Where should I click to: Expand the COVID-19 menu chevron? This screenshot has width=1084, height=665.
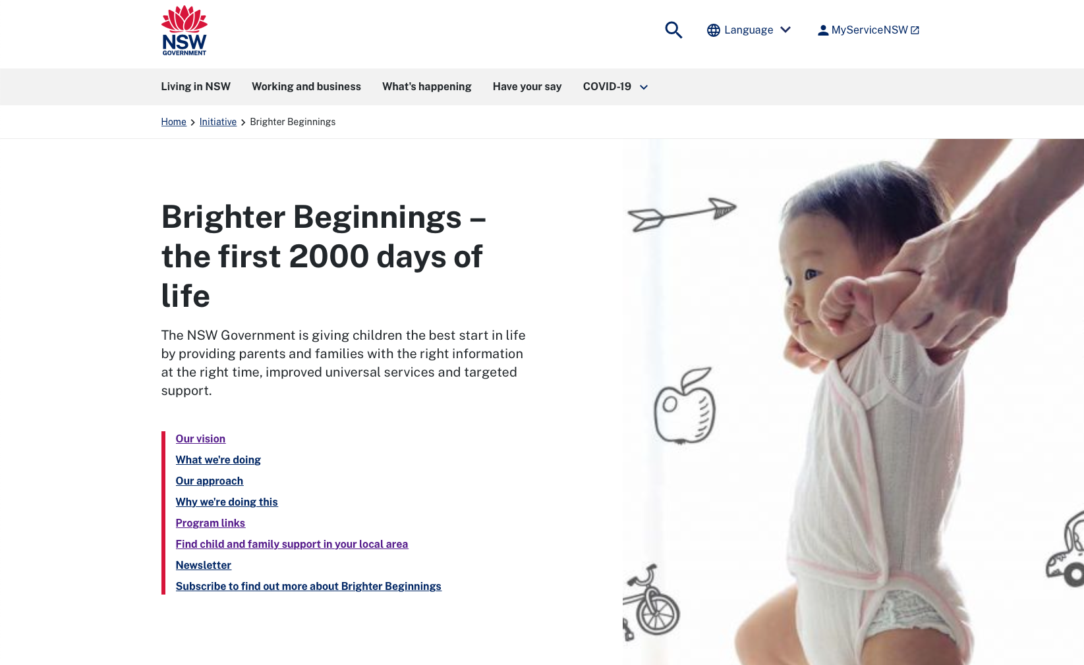click(x=644, y=87)
